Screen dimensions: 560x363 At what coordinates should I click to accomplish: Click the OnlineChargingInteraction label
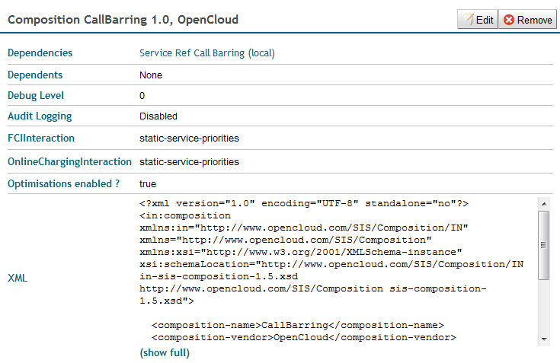pyautogui.click(x=70, y=162)
